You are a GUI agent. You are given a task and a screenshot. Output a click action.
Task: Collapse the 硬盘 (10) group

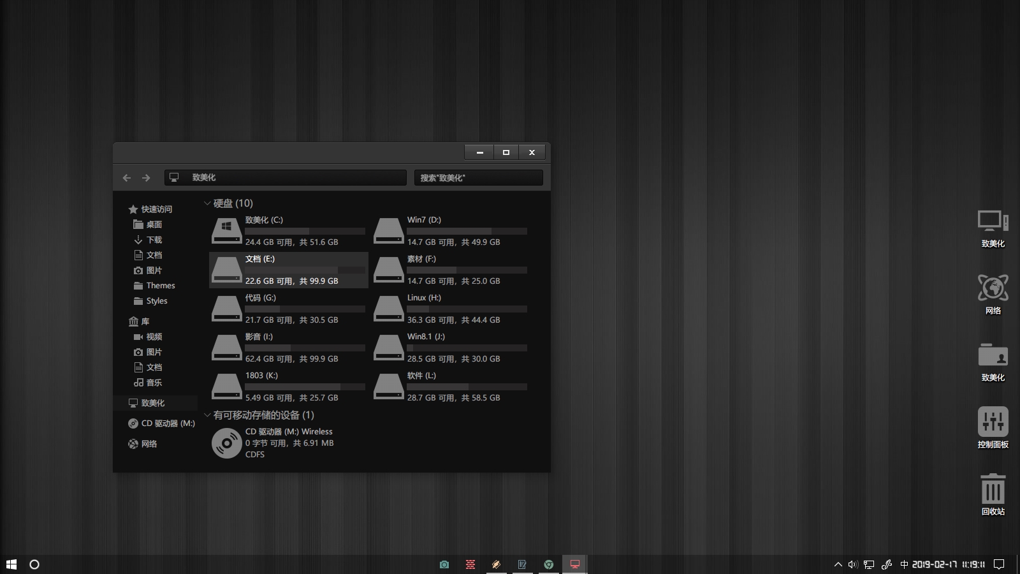207,203
